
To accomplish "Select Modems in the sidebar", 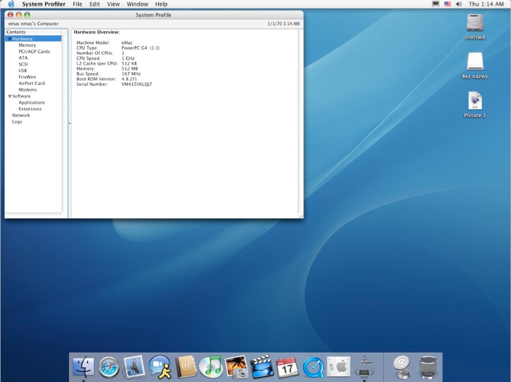I will click(x=28, y=90).
